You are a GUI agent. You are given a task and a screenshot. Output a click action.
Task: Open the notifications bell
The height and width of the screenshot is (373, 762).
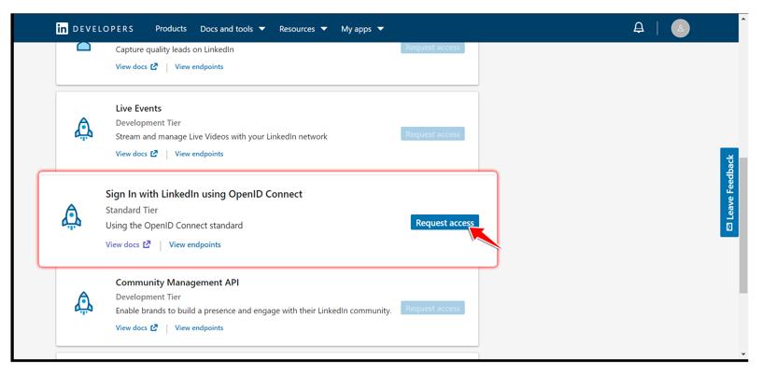point(639,28)
